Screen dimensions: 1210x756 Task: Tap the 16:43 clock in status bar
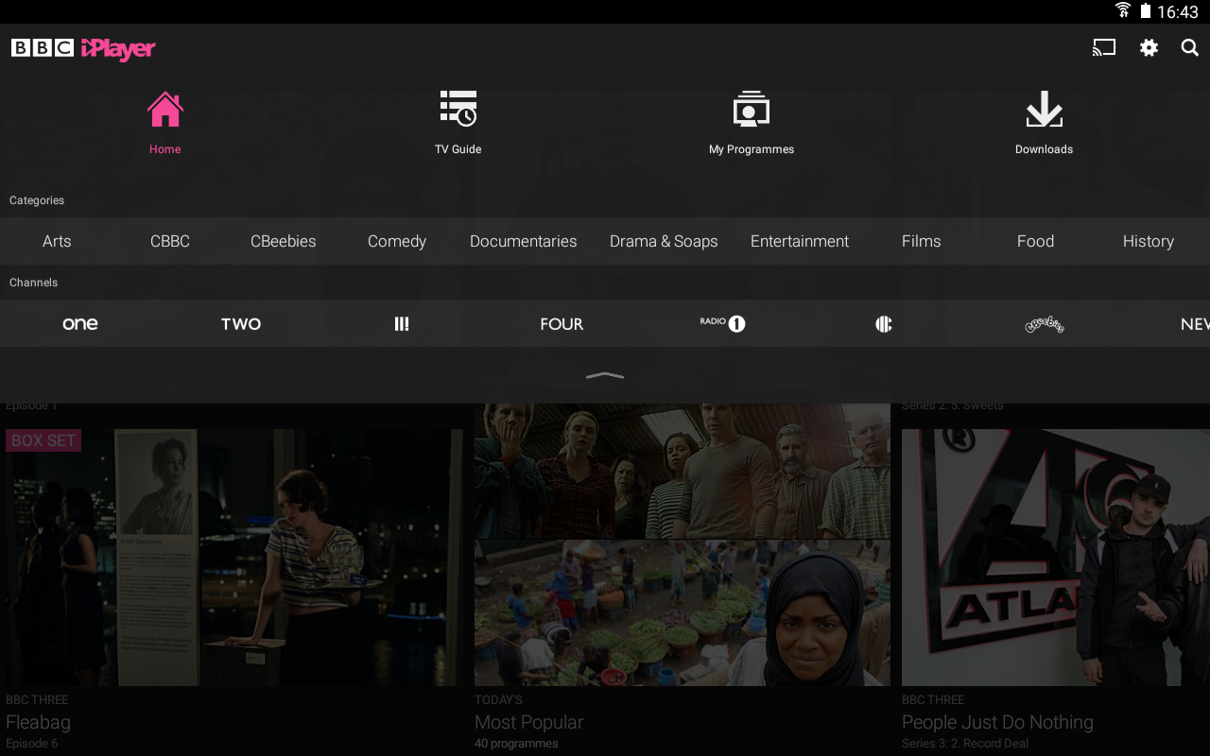tap(1178, 11)
